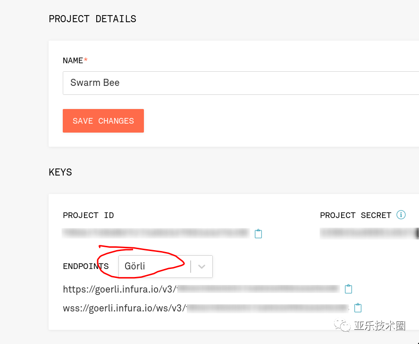Click the PROJECT DETAILS section heading
419x344 pixels.
click(x=92, y=19)
